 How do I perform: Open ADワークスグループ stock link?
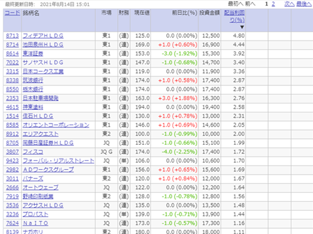48,170
